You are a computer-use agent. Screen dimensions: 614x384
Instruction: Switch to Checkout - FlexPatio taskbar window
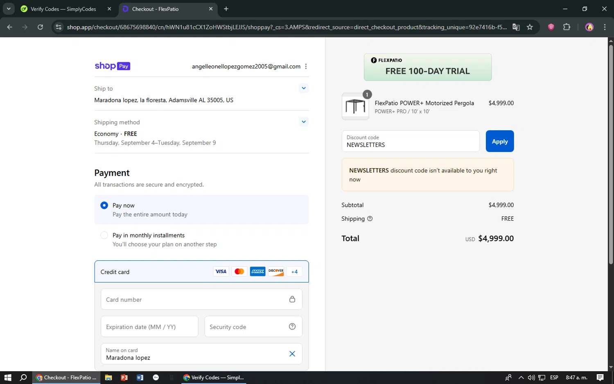(66, 377)
